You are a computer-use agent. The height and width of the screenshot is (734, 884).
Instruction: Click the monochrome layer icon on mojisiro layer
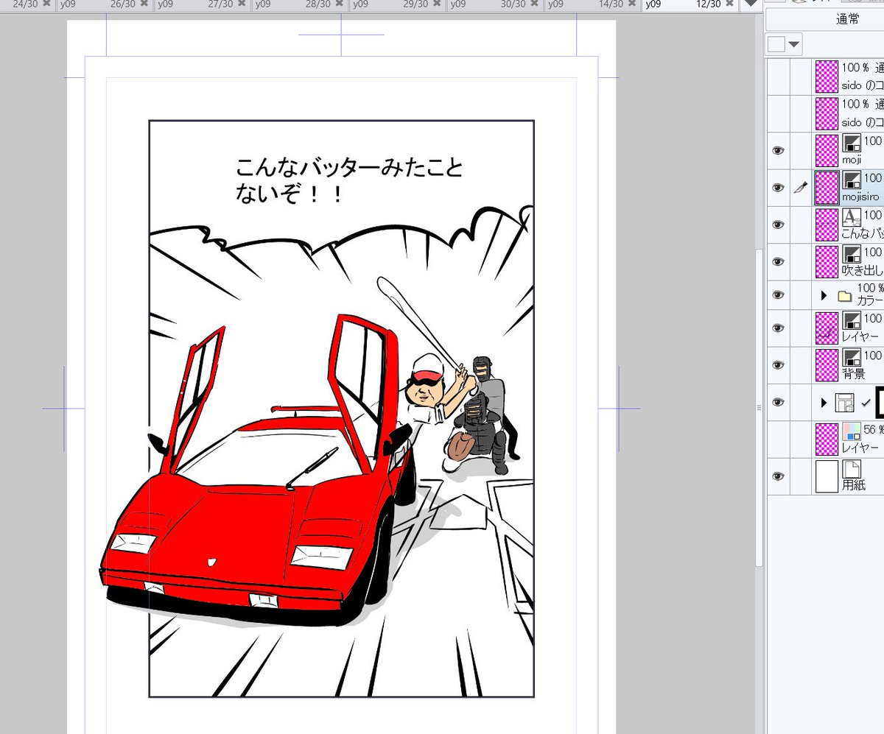coord(852,179)
